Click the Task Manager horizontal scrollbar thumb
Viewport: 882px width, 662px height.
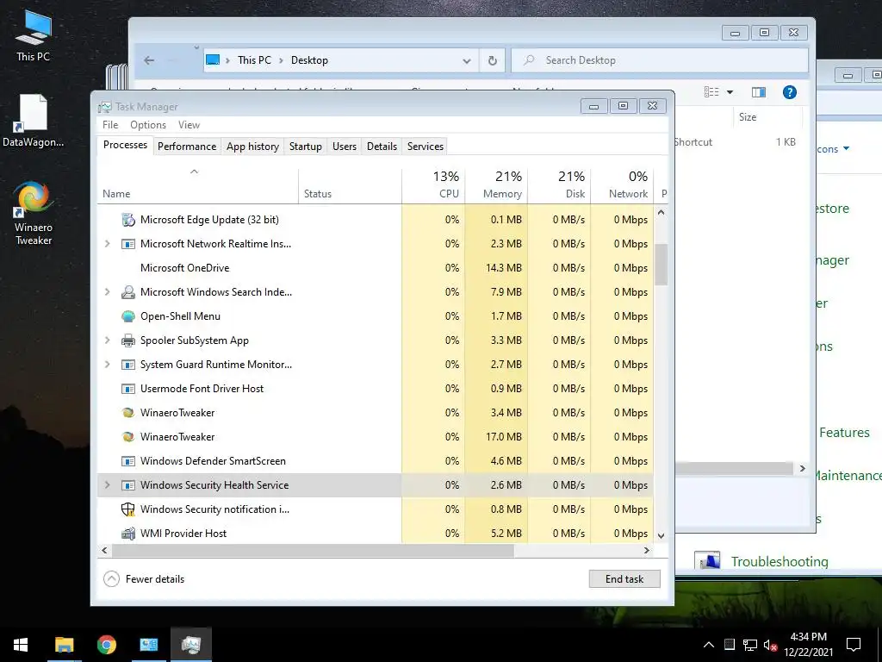(x=313, y=551)
